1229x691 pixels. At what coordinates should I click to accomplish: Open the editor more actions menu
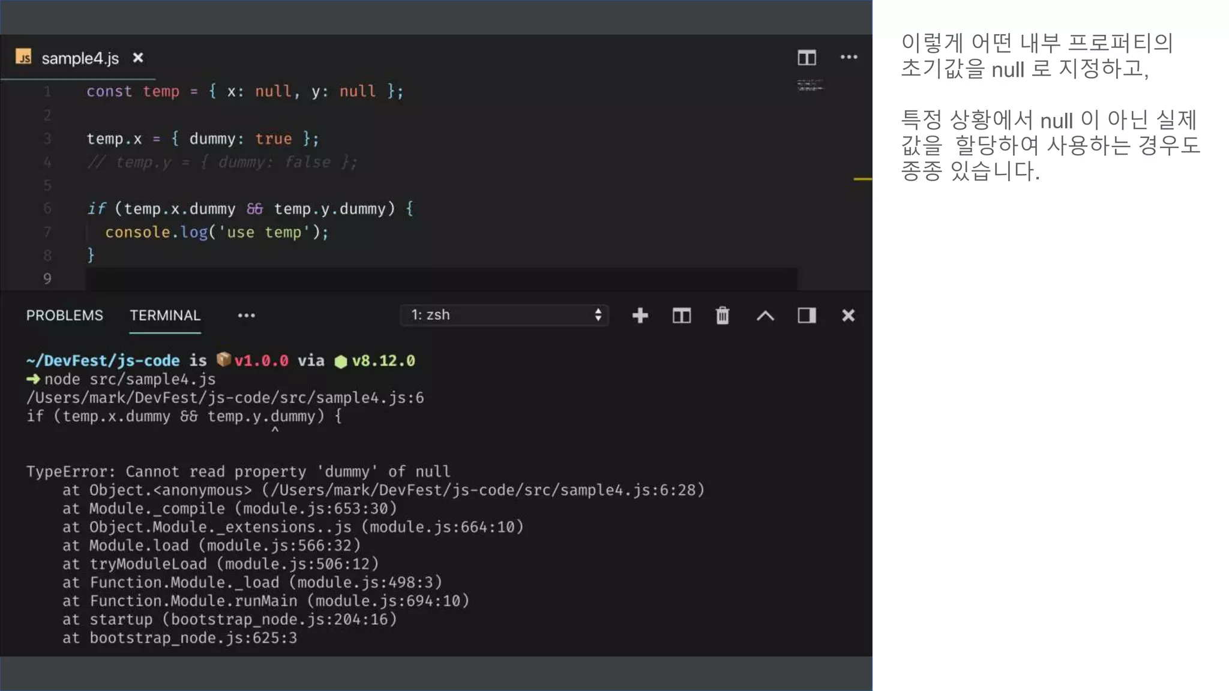click(x=849, y=58)
